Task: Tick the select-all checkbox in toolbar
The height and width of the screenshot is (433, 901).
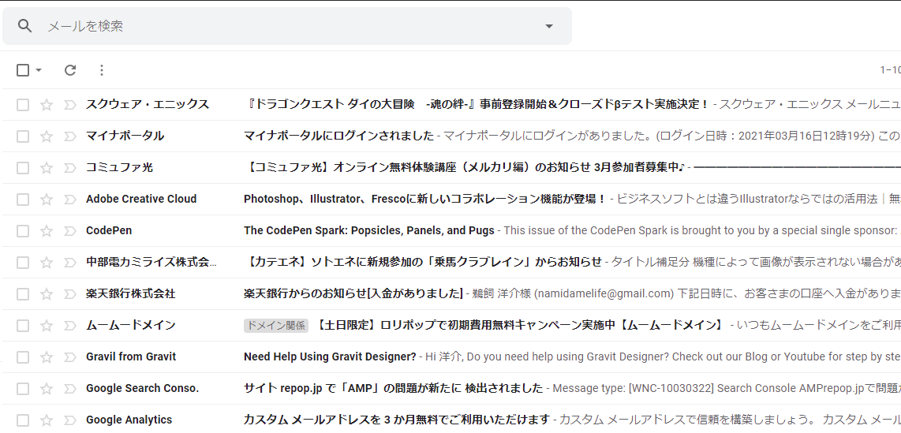Action: coord(22,70)
